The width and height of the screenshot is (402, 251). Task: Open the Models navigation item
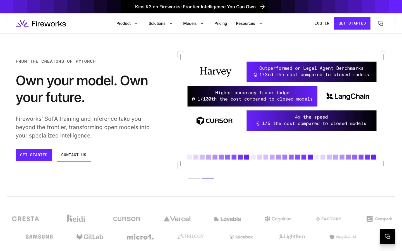click(x=190, y=23)
